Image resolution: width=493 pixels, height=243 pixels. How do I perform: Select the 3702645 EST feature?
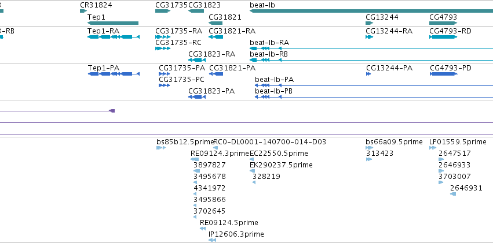tap(195, 217)
